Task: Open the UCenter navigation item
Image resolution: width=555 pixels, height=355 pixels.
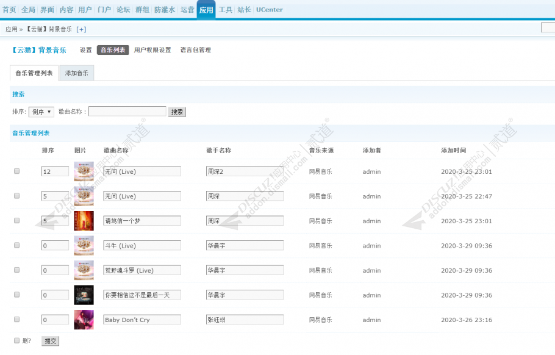Action: point(270,10)
